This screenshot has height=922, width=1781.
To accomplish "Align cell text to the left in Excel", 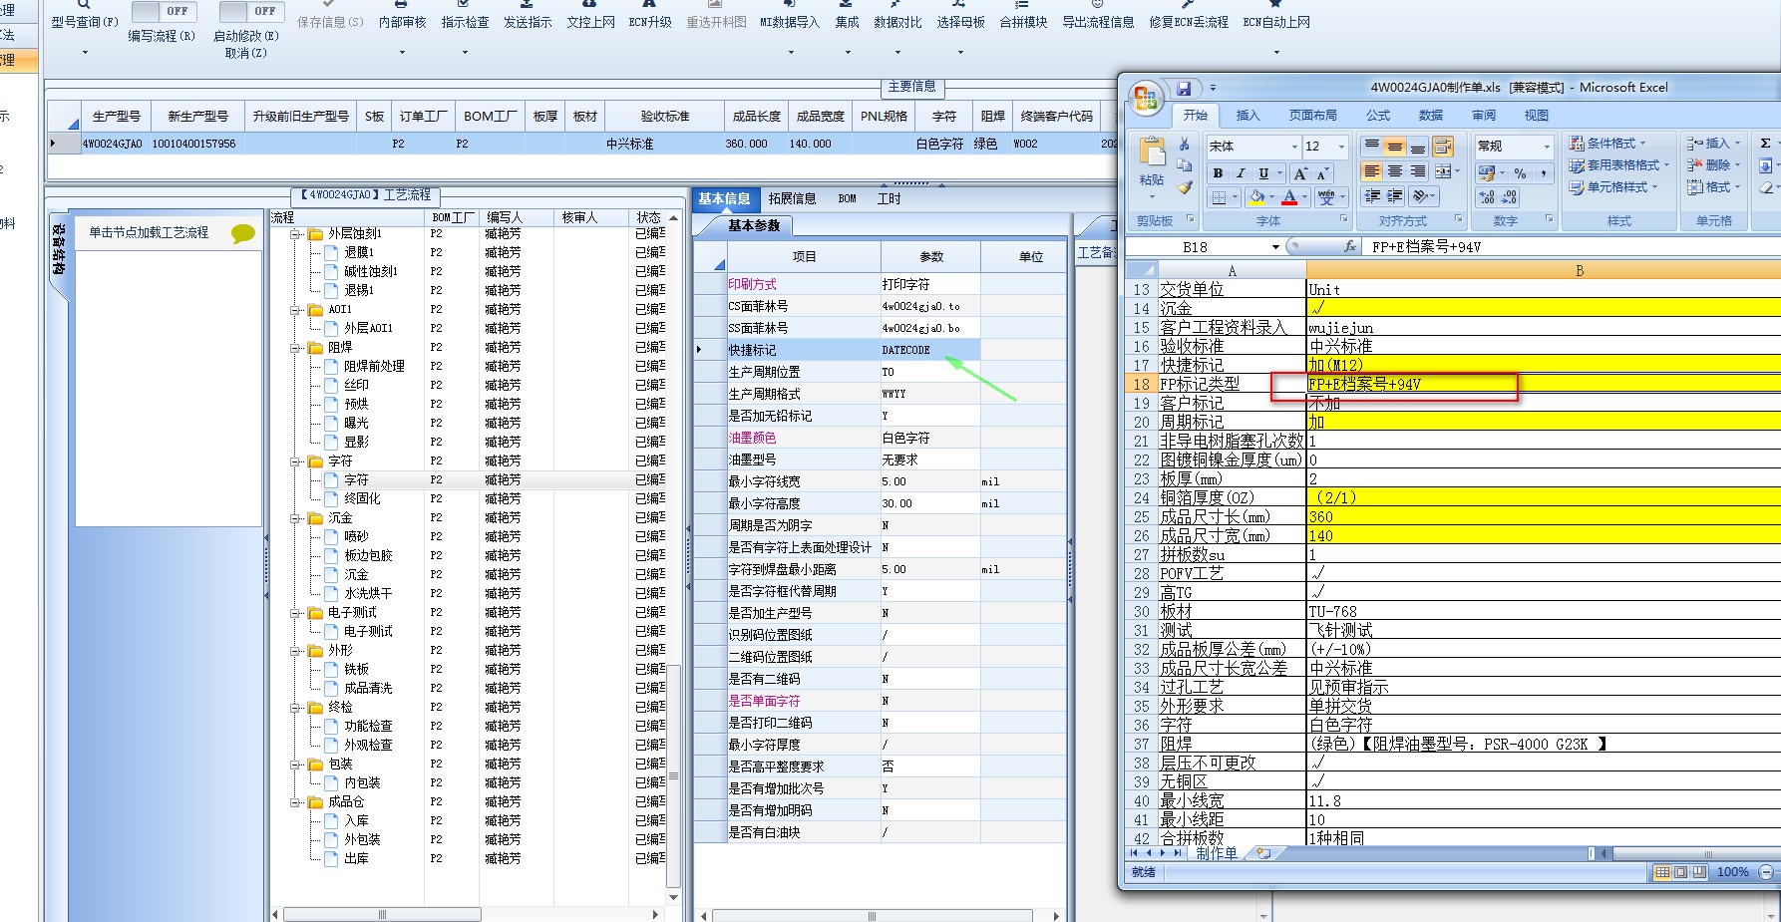I will tap(1372, 171).
